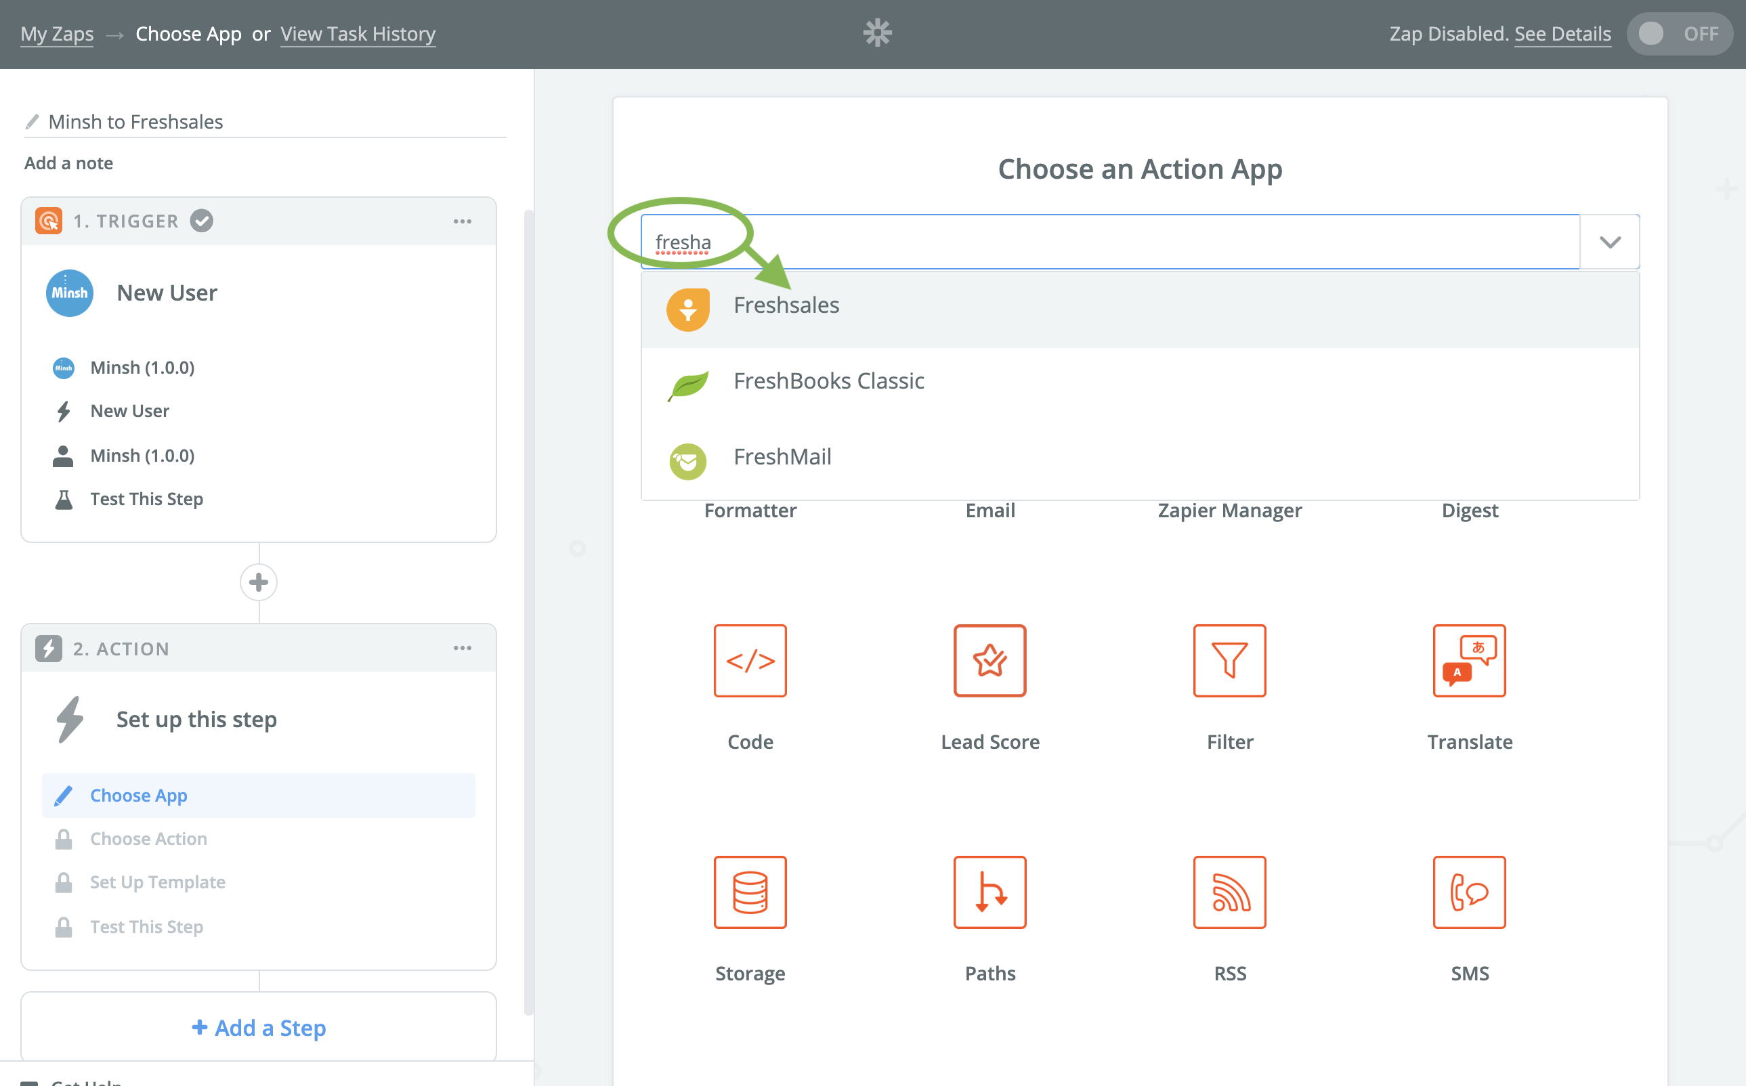Open the RSS app icon

(1229, 892)
